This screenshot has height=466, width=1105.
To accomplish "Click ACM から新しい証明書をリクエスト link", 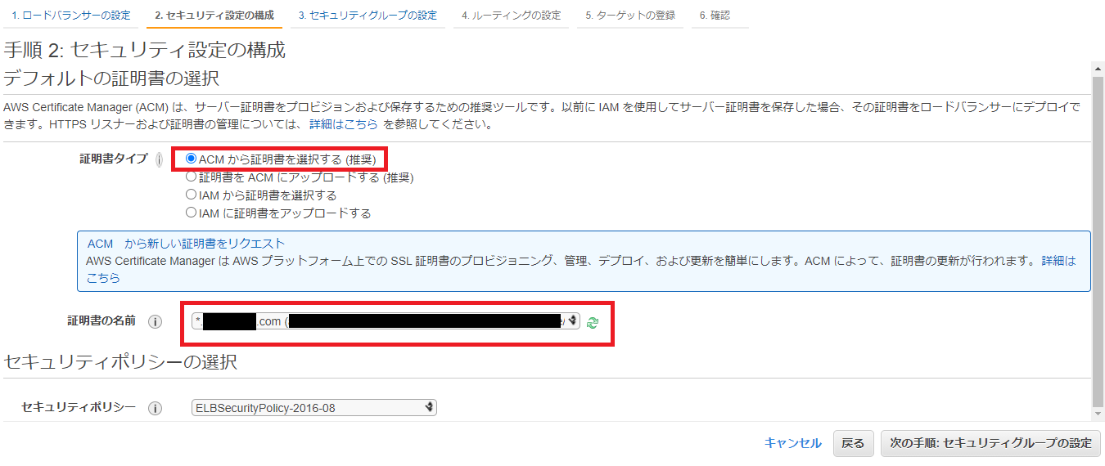I will (x=187, y=244).
